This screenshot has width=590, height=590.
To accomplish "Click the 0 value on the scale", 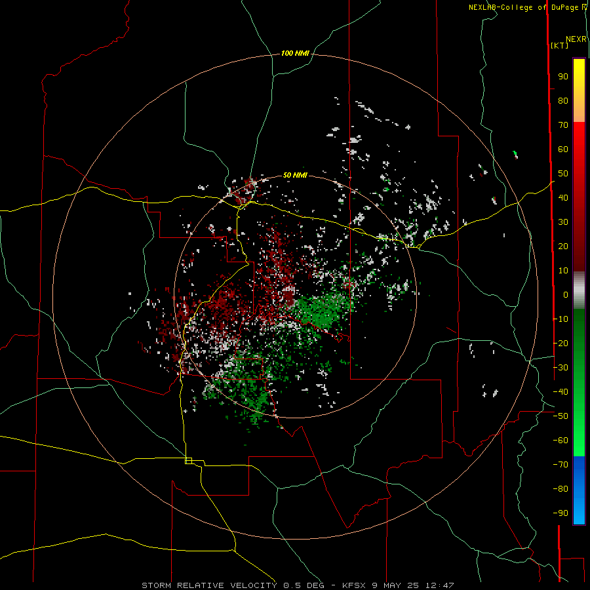I will click(x=566, y=294).
